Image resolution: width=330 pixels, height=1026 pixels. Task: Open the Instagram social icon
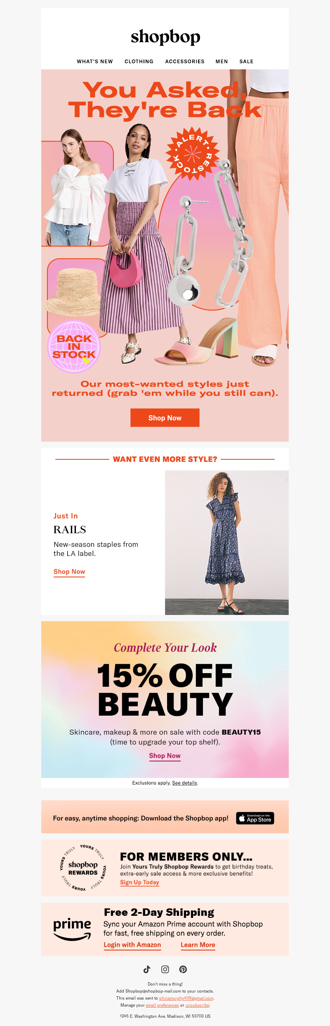[165, 969]
